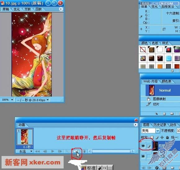The image size is (180, 170).
Task: Switch to the 色板 tab
Action: [x=155, y=43]
